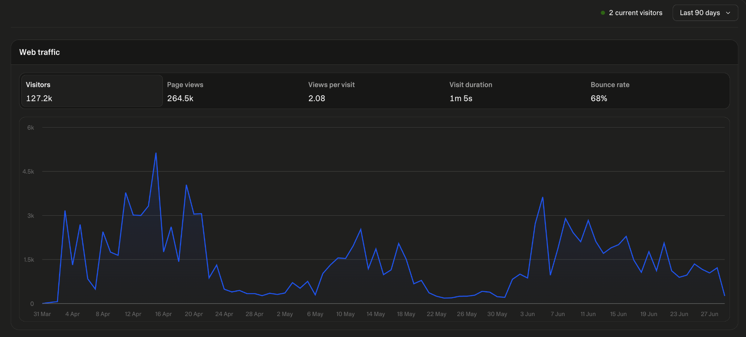Click the 14 May x-axis label
746x337 pixels.
click(376, 314)
